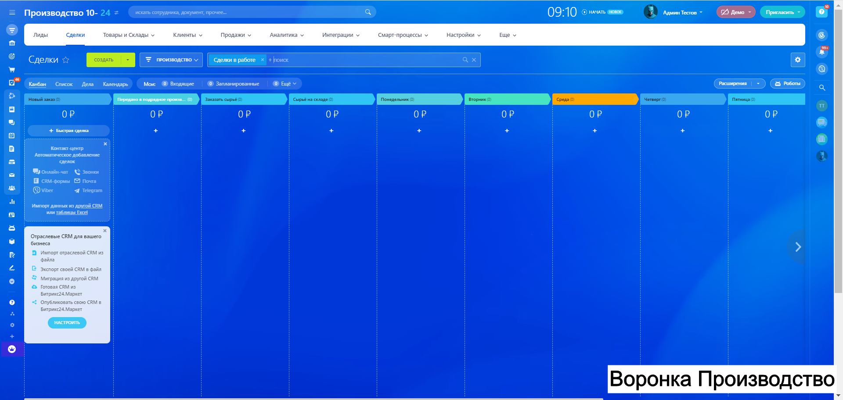This screenshot has height=400, width=843.
Task: Select the Сделки tab
Action: [x=76, y=35]
